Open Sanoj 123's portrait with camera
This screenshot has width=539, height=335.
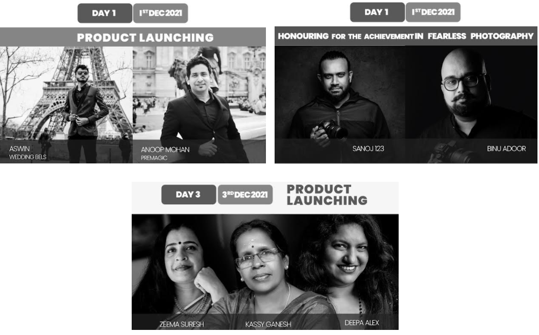pos(340,104)
